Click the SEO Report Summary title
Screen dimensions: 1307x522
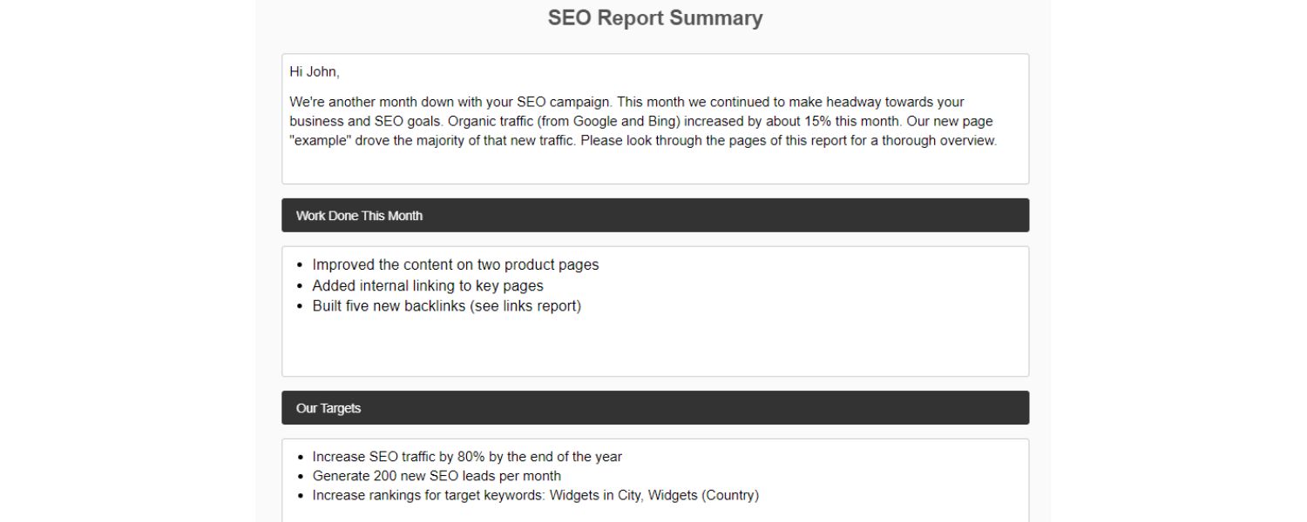655,18
